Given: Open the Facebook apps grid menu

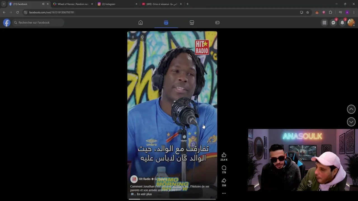Looking at the screenshot, I should tap(324, 23).
